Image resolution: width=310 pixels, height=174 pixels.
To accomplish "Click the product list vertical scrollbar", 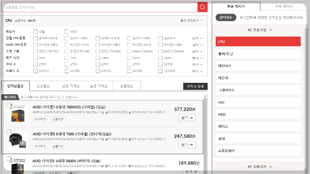I will [205, 136].
